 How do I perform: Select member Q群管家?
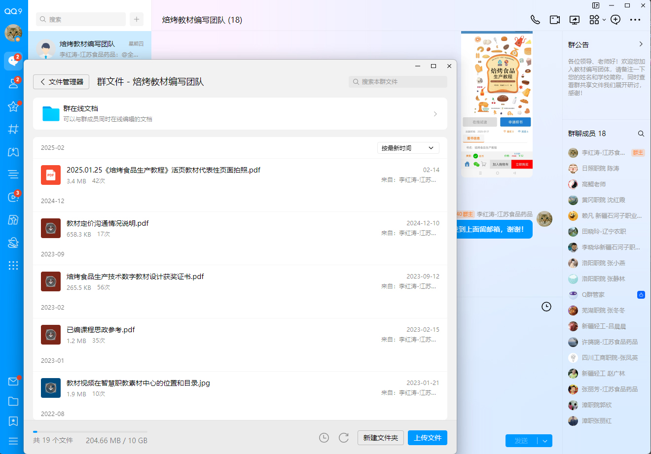click(x=607, y=295)
